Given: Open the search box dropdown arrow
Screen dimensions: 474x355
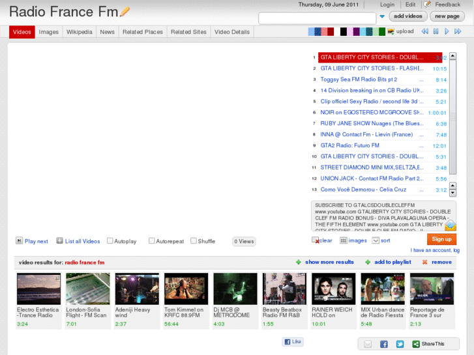Looking at the screenshot, I should (x=382, y=17).
